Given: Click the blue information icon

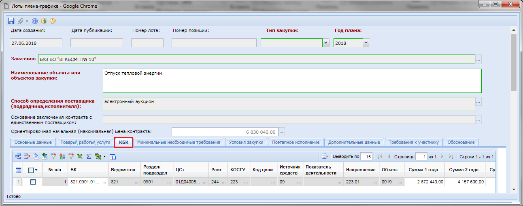Looking at the screenshot, I should [x=35, y=21].
